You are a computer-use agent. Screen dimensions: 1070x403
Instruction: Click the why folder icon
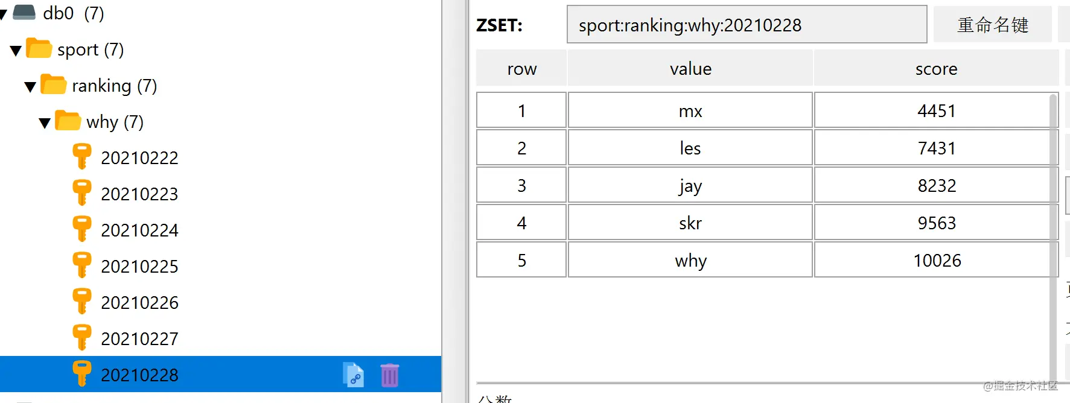68,121
